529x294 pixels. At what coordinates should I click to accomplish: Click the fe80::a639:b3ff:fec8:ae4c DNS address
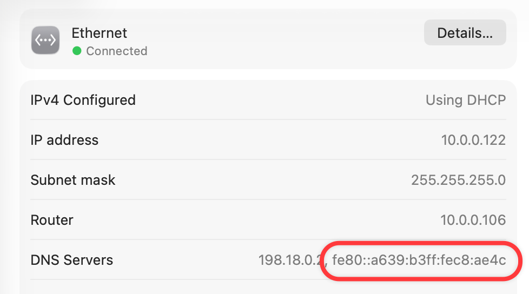pyautogui.click(x=419, y=260)
